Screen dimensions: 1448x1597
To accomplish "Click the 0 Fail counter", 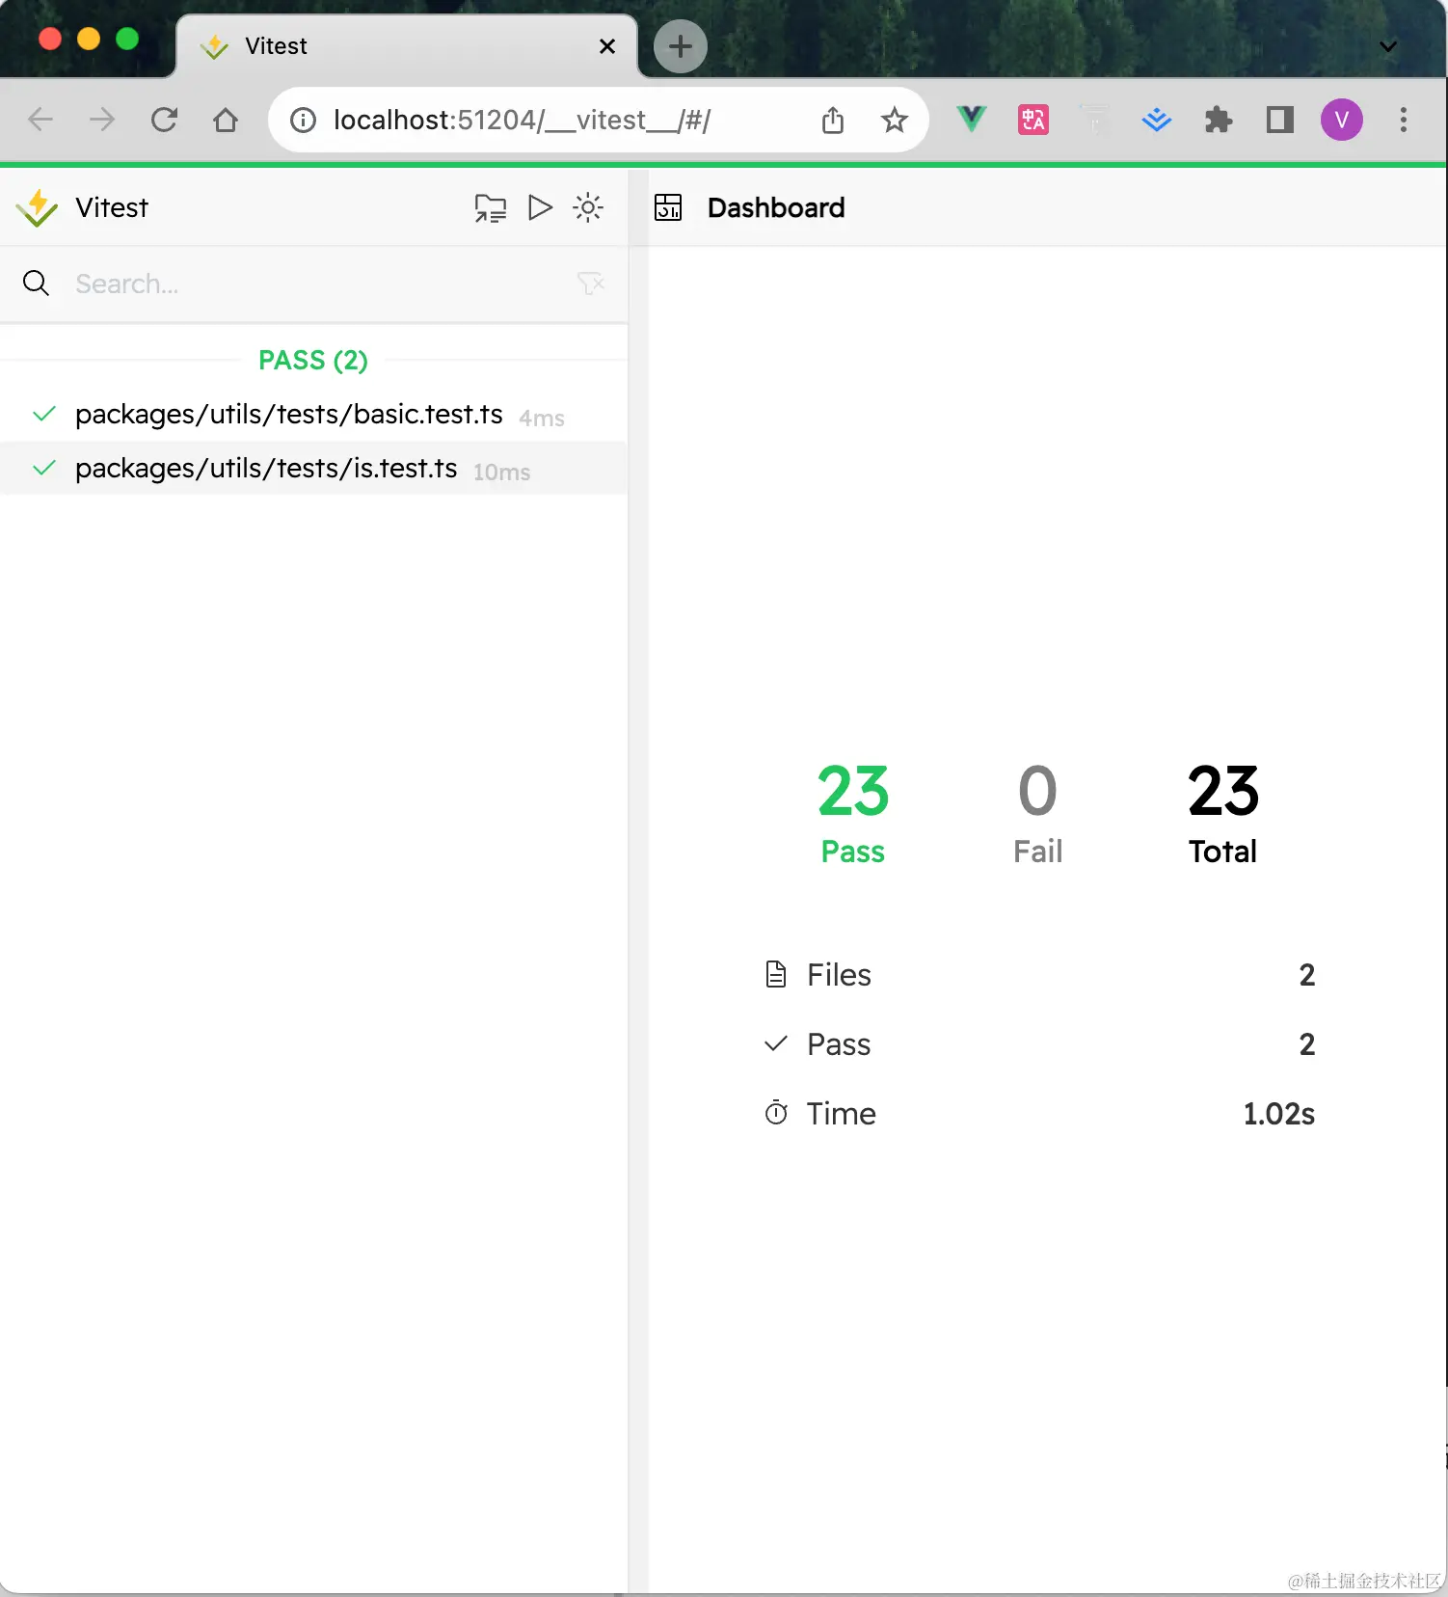I will pyautogui.click(x=1037, y=814).
